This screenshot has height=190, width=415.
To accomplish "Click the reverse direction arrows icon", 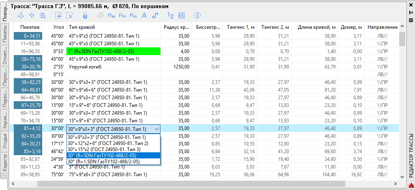I will click(x=155, y=15).
